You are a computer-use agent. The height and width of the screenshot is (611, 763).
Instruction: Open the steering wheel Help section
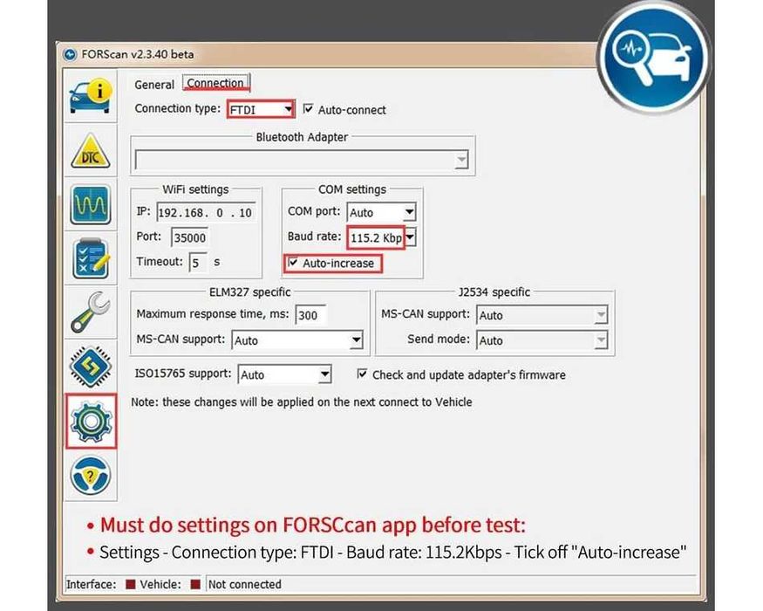[x=91, y=475]
